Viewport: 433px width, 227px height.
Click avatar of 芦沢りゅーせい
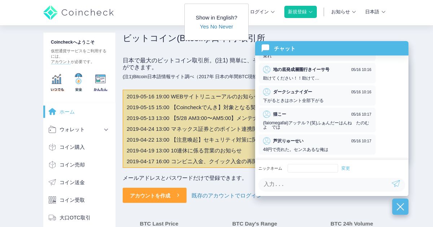pos(267,141)
